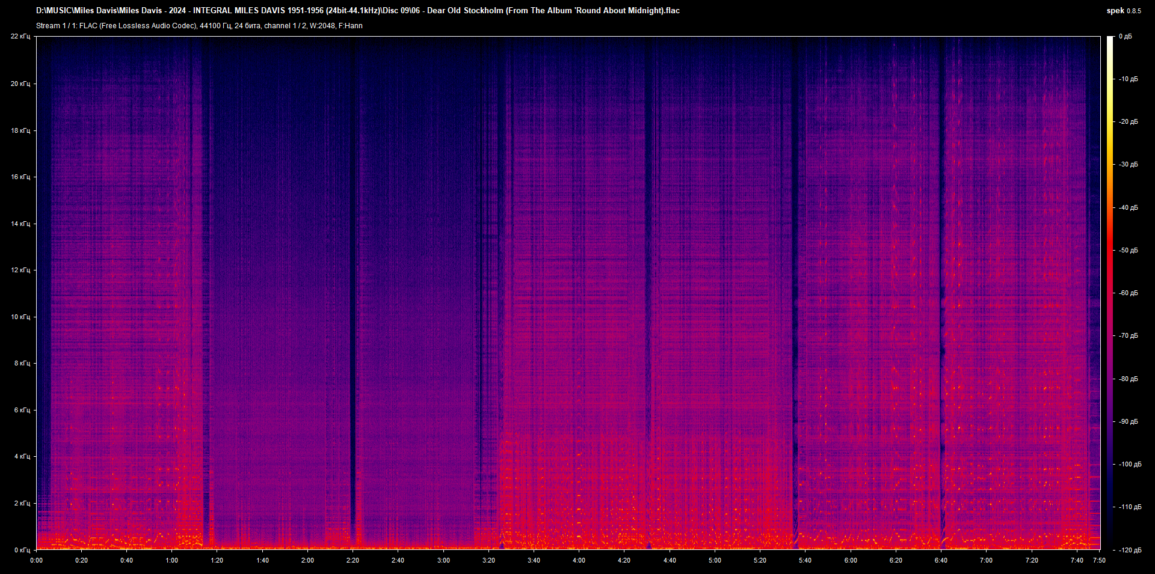The image size is (1155, 574).
Task: Click the -110 дБ level label
Action: coord(1130,507)
